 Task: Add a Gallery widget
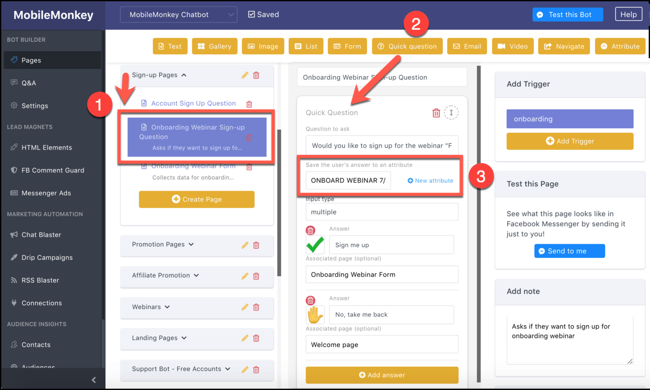[x=214, y=46]
